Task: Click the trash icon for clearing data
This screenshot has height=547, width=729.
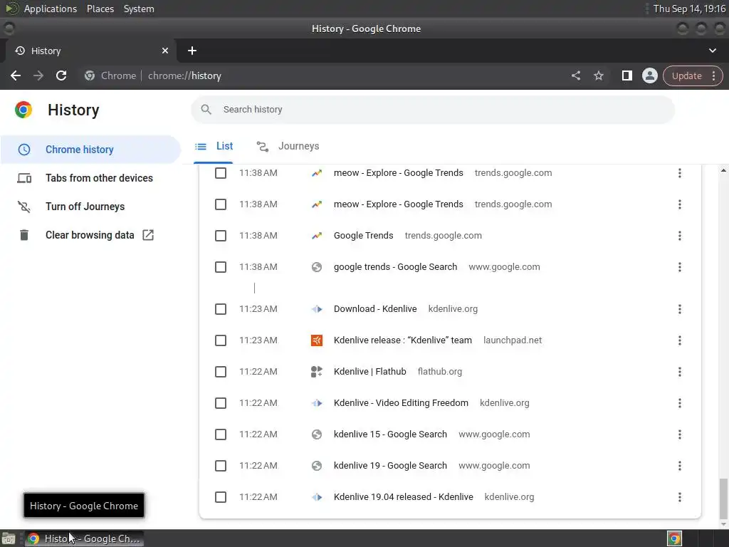Action: click(x=24, y=235)
